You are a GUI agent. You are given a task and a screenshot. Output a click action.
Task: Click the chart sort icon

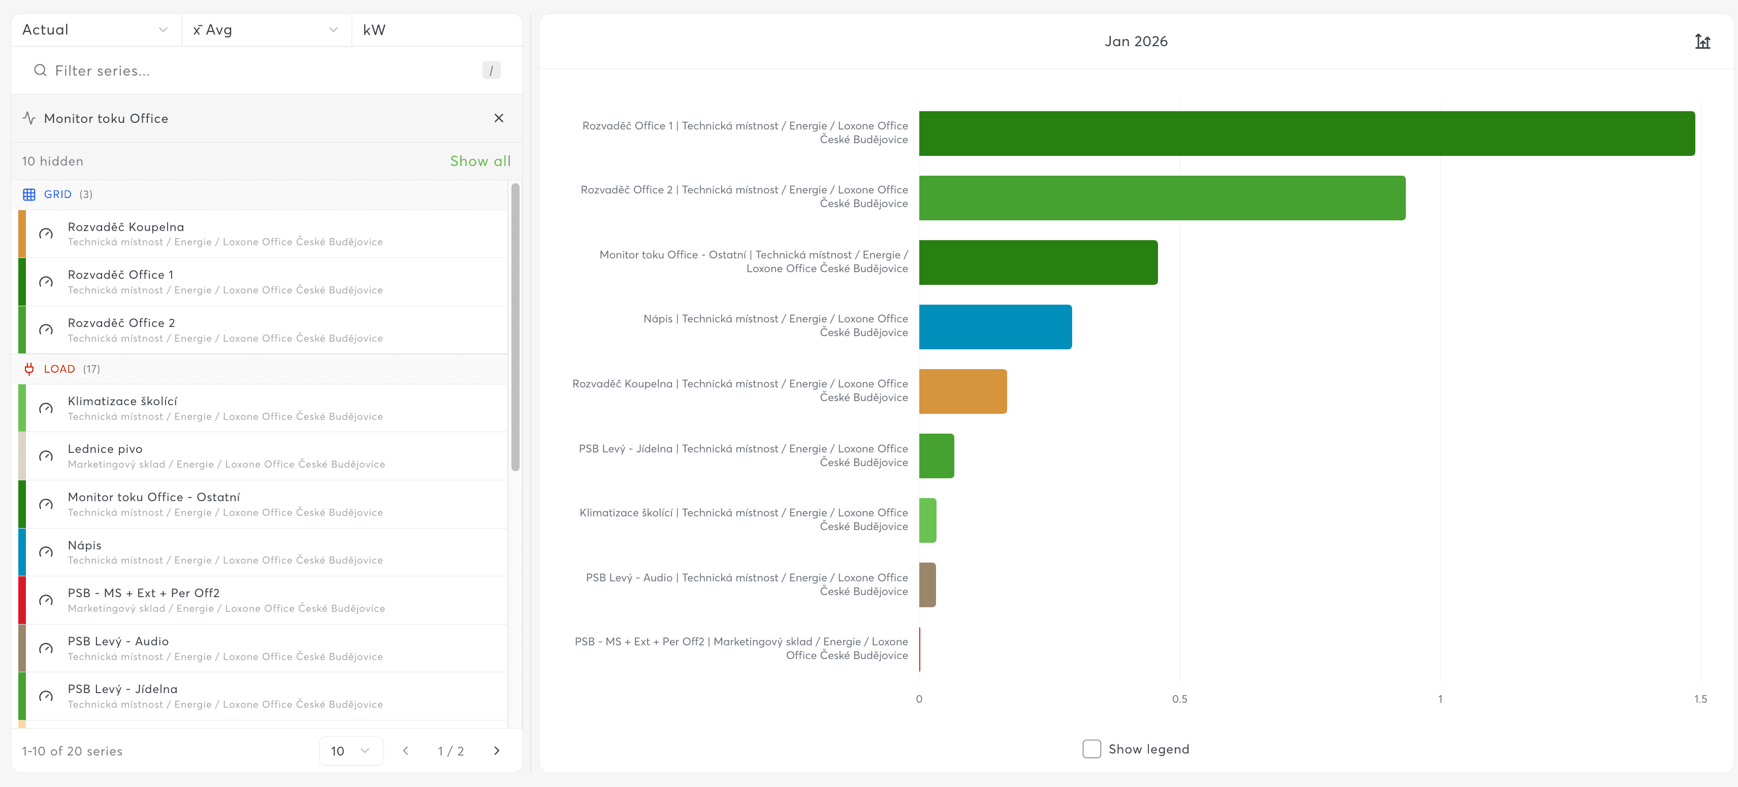point(1702,41)
